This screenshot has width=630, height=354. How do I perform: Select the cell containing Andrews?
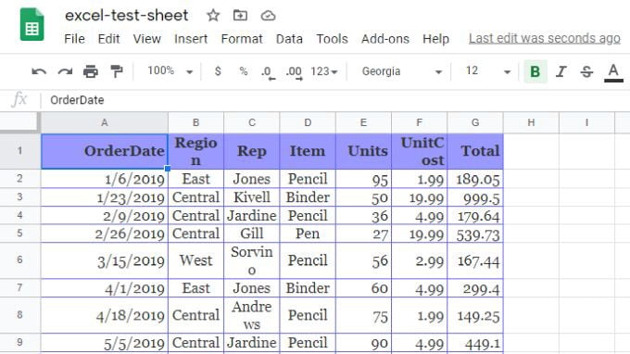[x=251, y=315]
